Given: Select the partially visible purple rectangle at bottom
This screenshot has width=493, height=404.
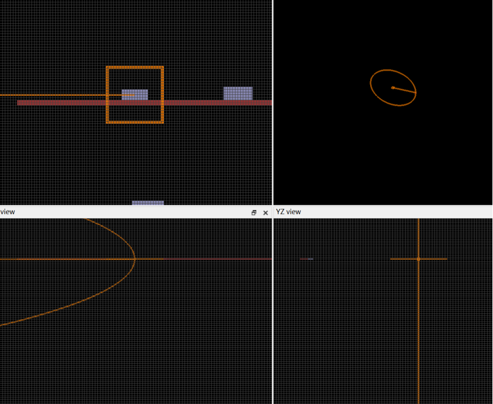Looking at the screenshot, I should coord(148,203).
